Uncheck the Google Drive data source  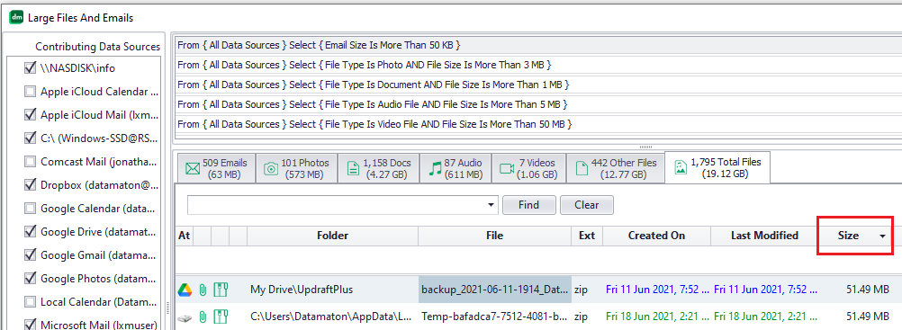coord(30,232)
